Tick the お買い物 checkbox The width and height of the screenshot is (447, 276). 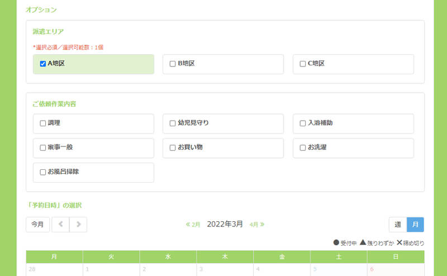pos(173,147)
